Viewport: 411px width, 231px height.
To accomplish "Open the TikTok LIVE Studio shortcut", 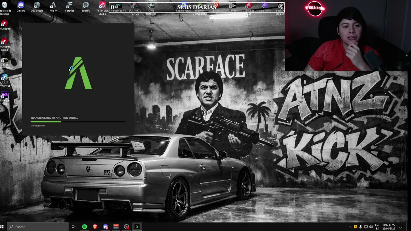I will coord(102,8).
